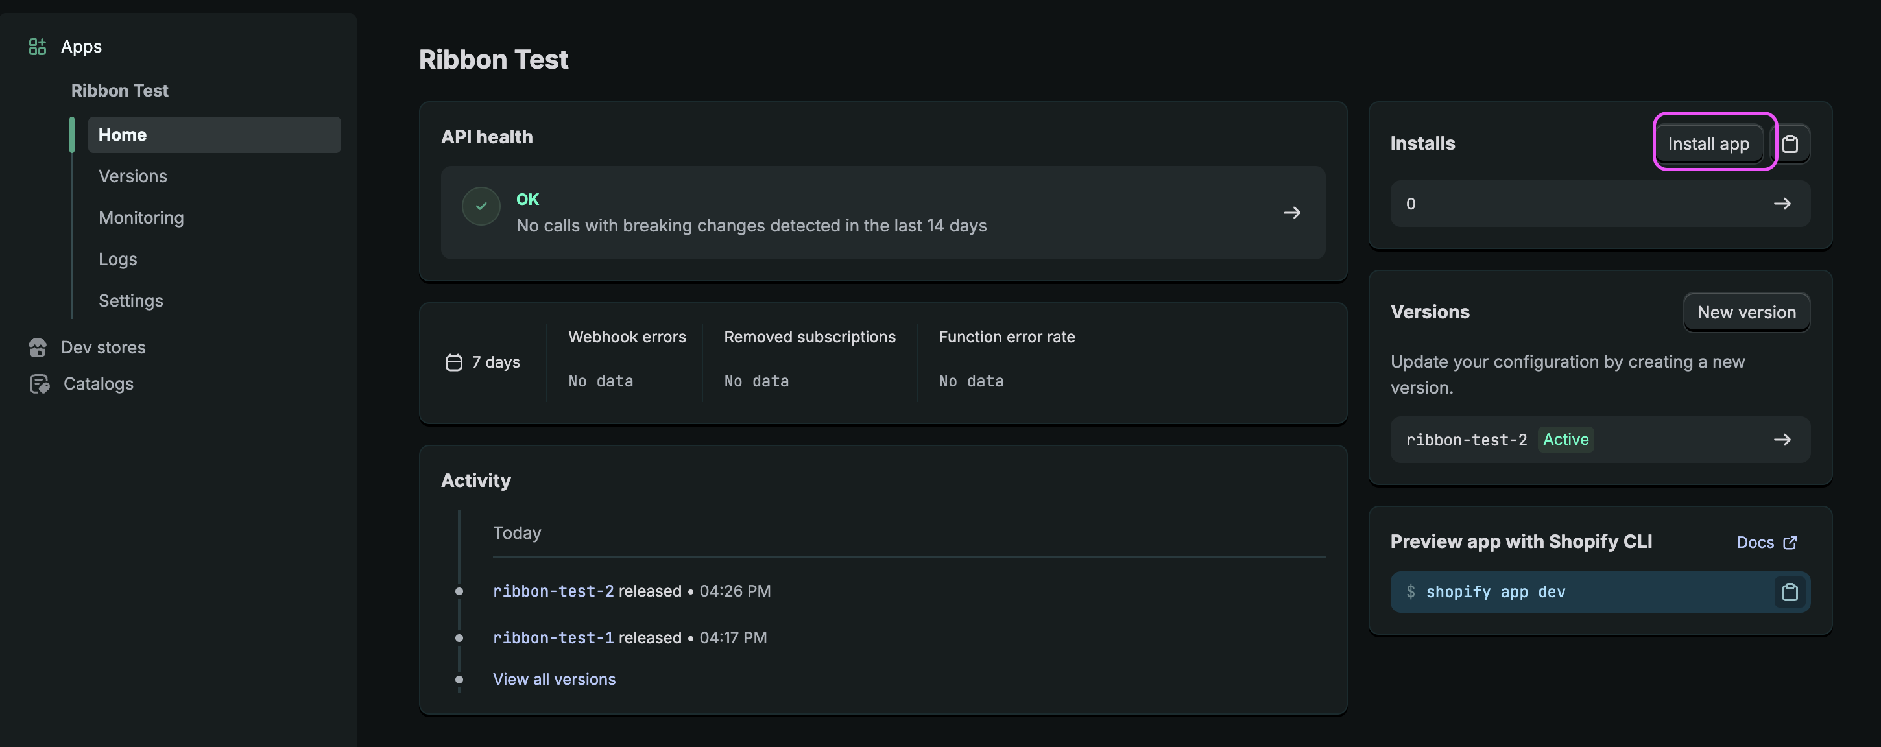Click the green OK checkmark icon
Image resolution: width=1881 pixels, height=747 pixels.
pos(481,206)
